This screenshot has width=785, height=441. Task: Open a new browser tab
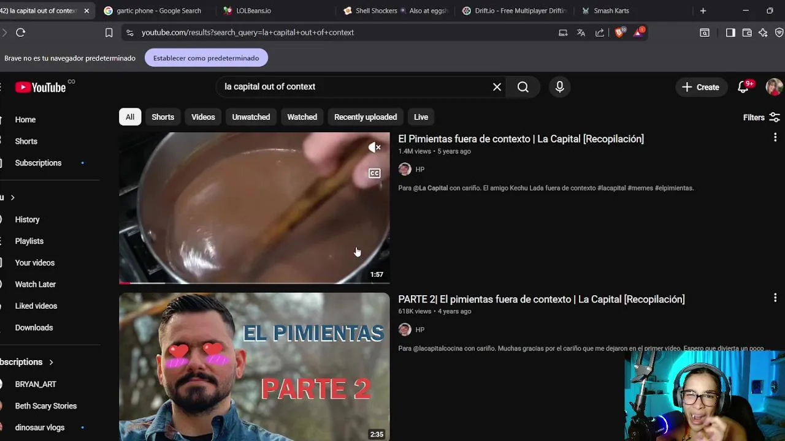point(703,10)
